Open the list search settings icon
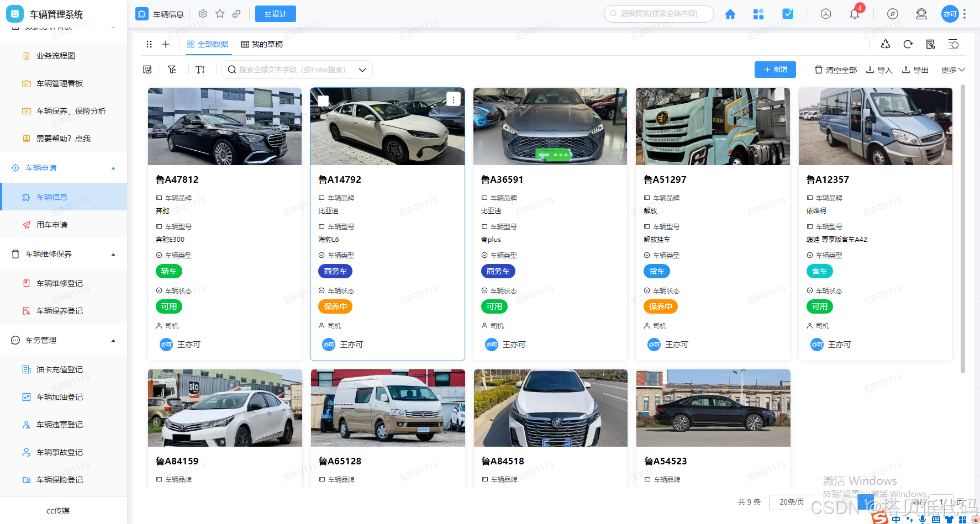Image resolution: width=980 pixels, height=524 pixels. [953, 44]
